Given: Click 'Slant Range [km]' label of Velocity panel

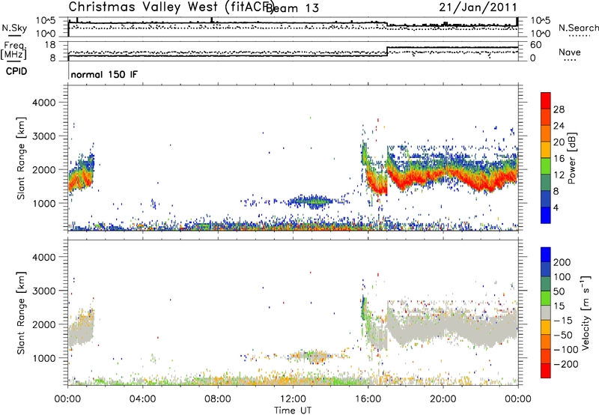Looking at the screenshot, I should [x=21, y=312].
